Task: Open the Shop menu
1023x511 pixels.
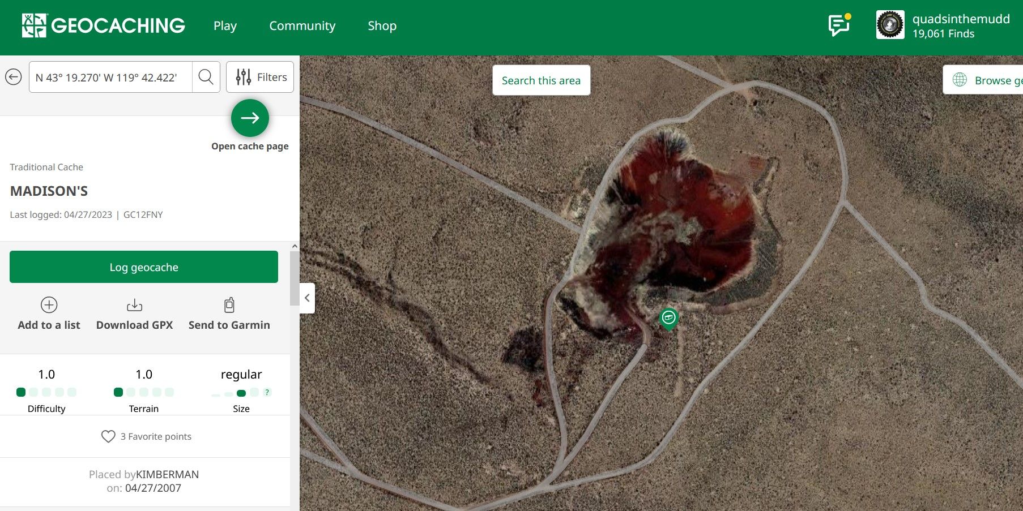Action: coord(382,26)
